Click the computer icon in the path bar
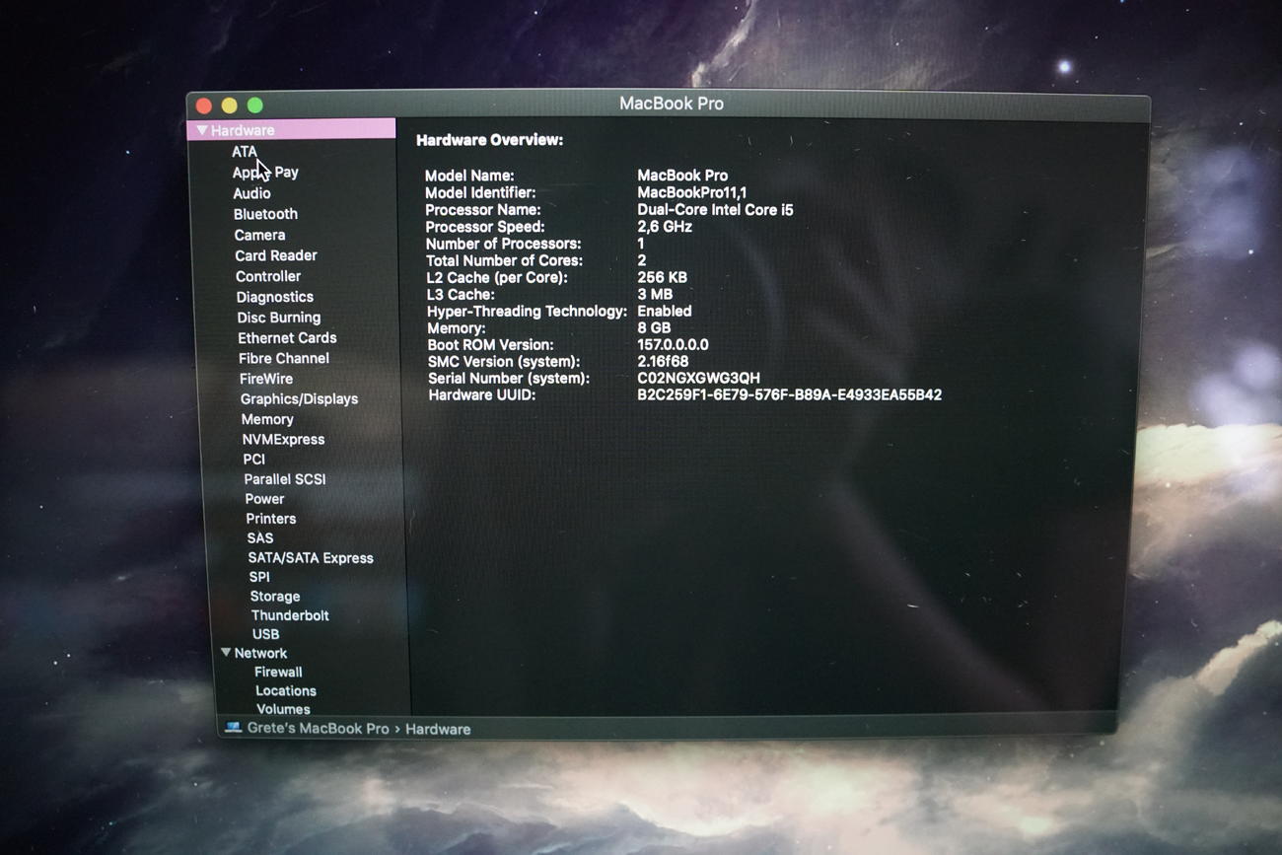 point(233,728)
